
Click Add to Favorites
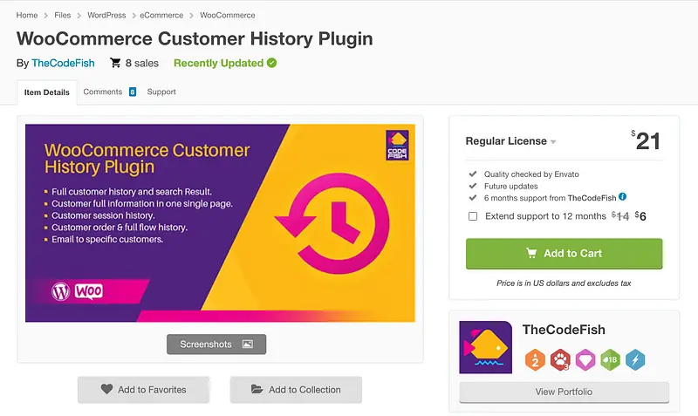click(x=144, y=390)
